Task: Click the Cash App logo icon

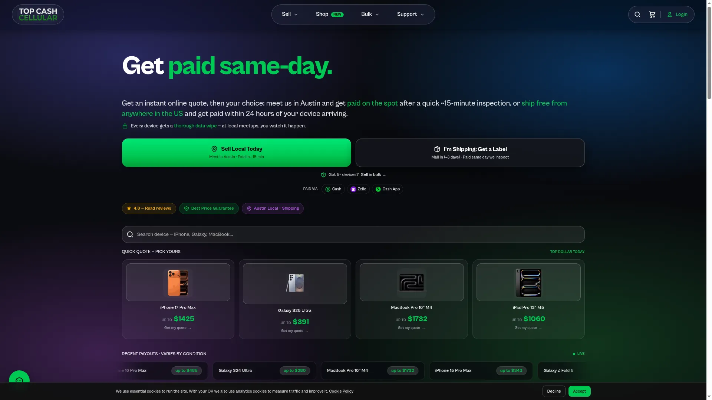Action: (x=378, y=189)
